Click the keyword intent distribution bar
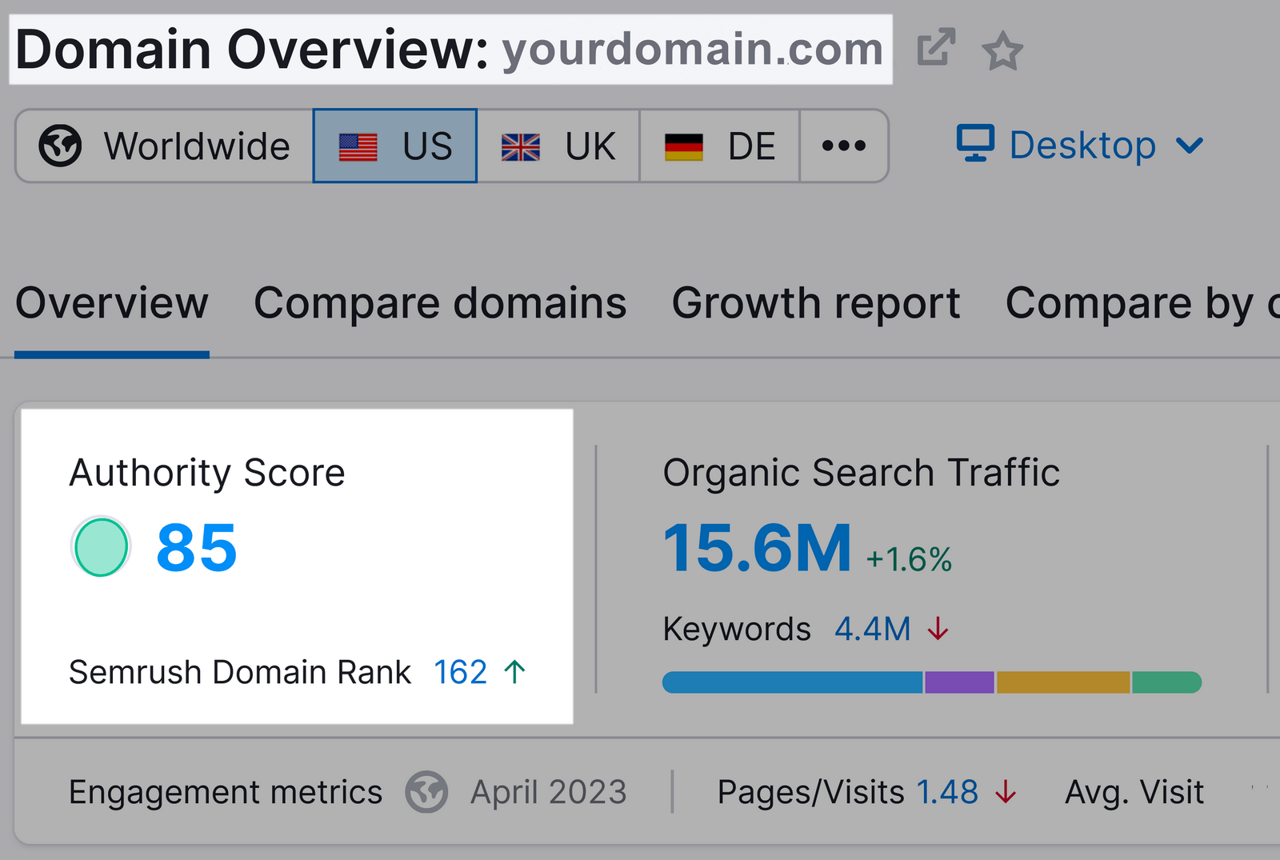This screenshot has width=1280, height=860. (931, 682)
